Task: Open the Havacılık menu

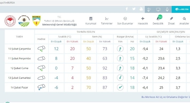Action: tap(143, 21)
